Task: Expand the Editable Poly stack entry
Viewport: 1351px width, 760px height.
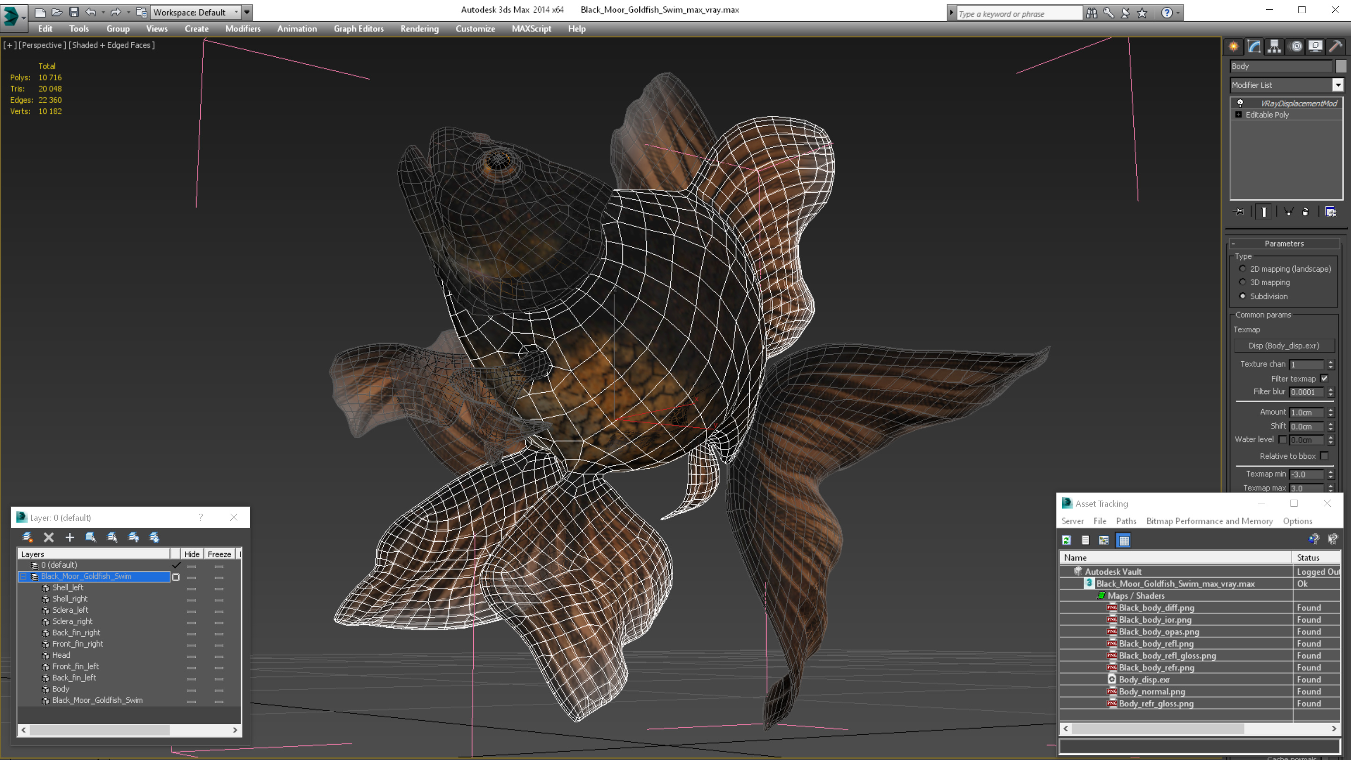Action: [1239, 114]
